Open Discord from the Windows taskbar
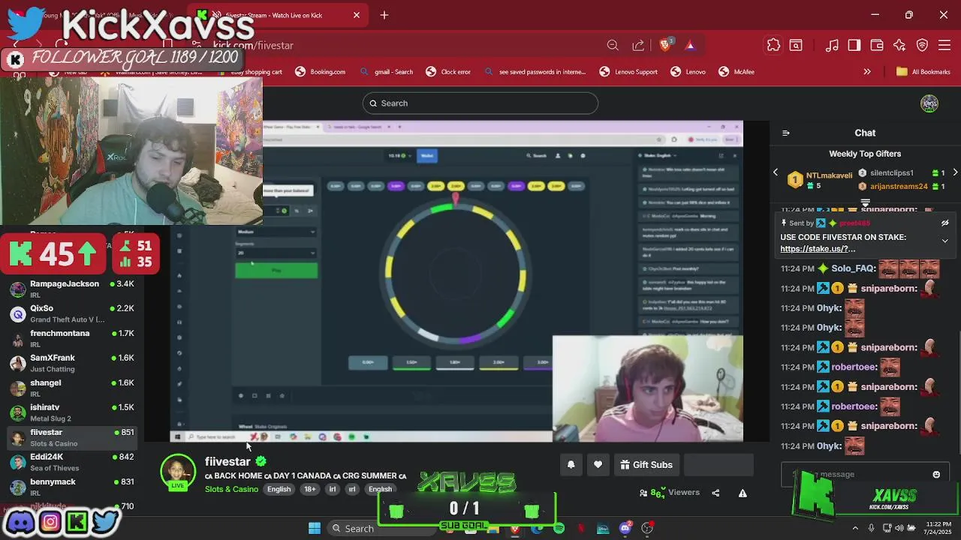961x540 pixels. coord(625,529)
